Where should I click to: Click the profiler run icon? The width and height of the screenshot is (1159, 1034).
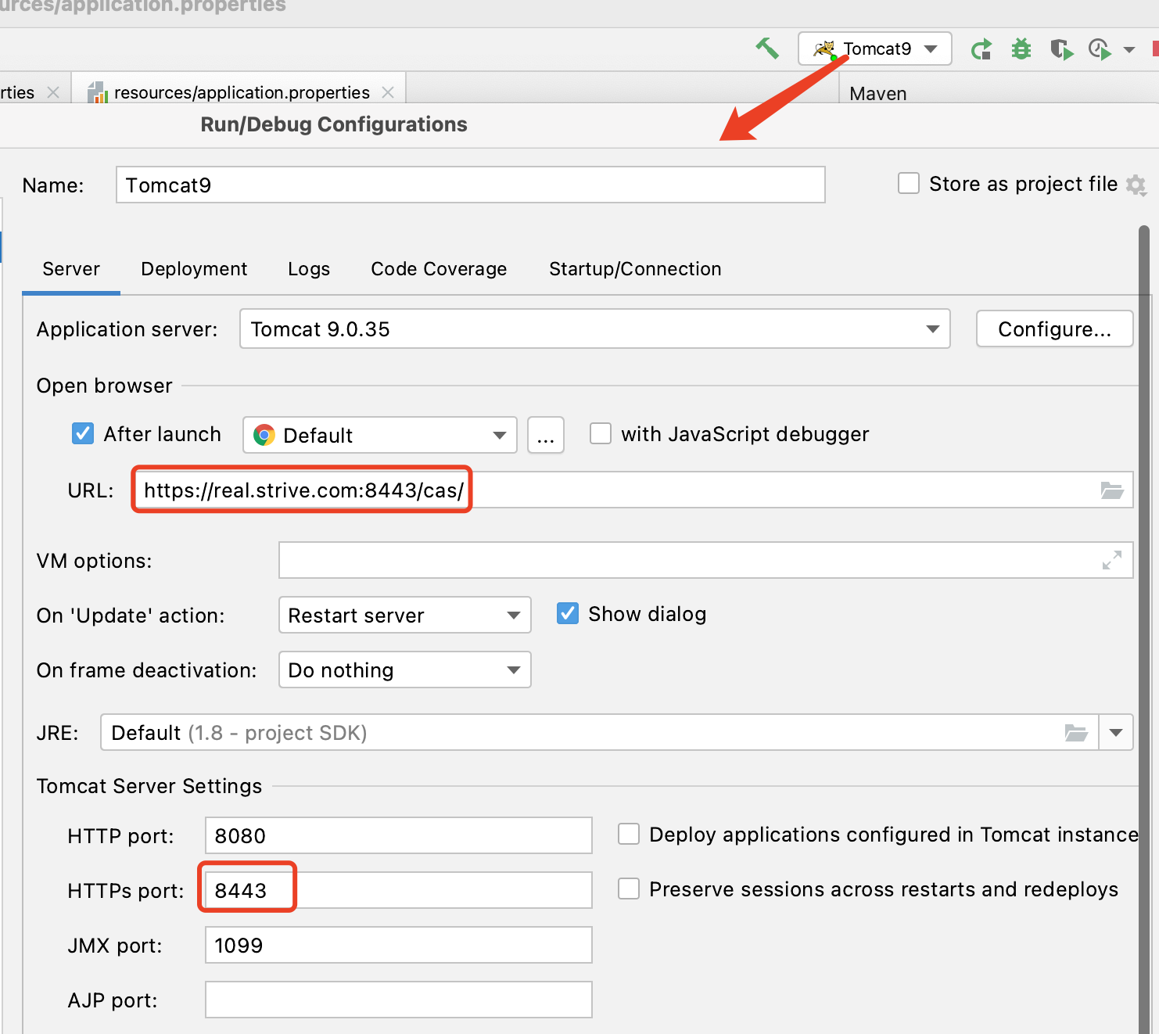(x=1100, y=49)
